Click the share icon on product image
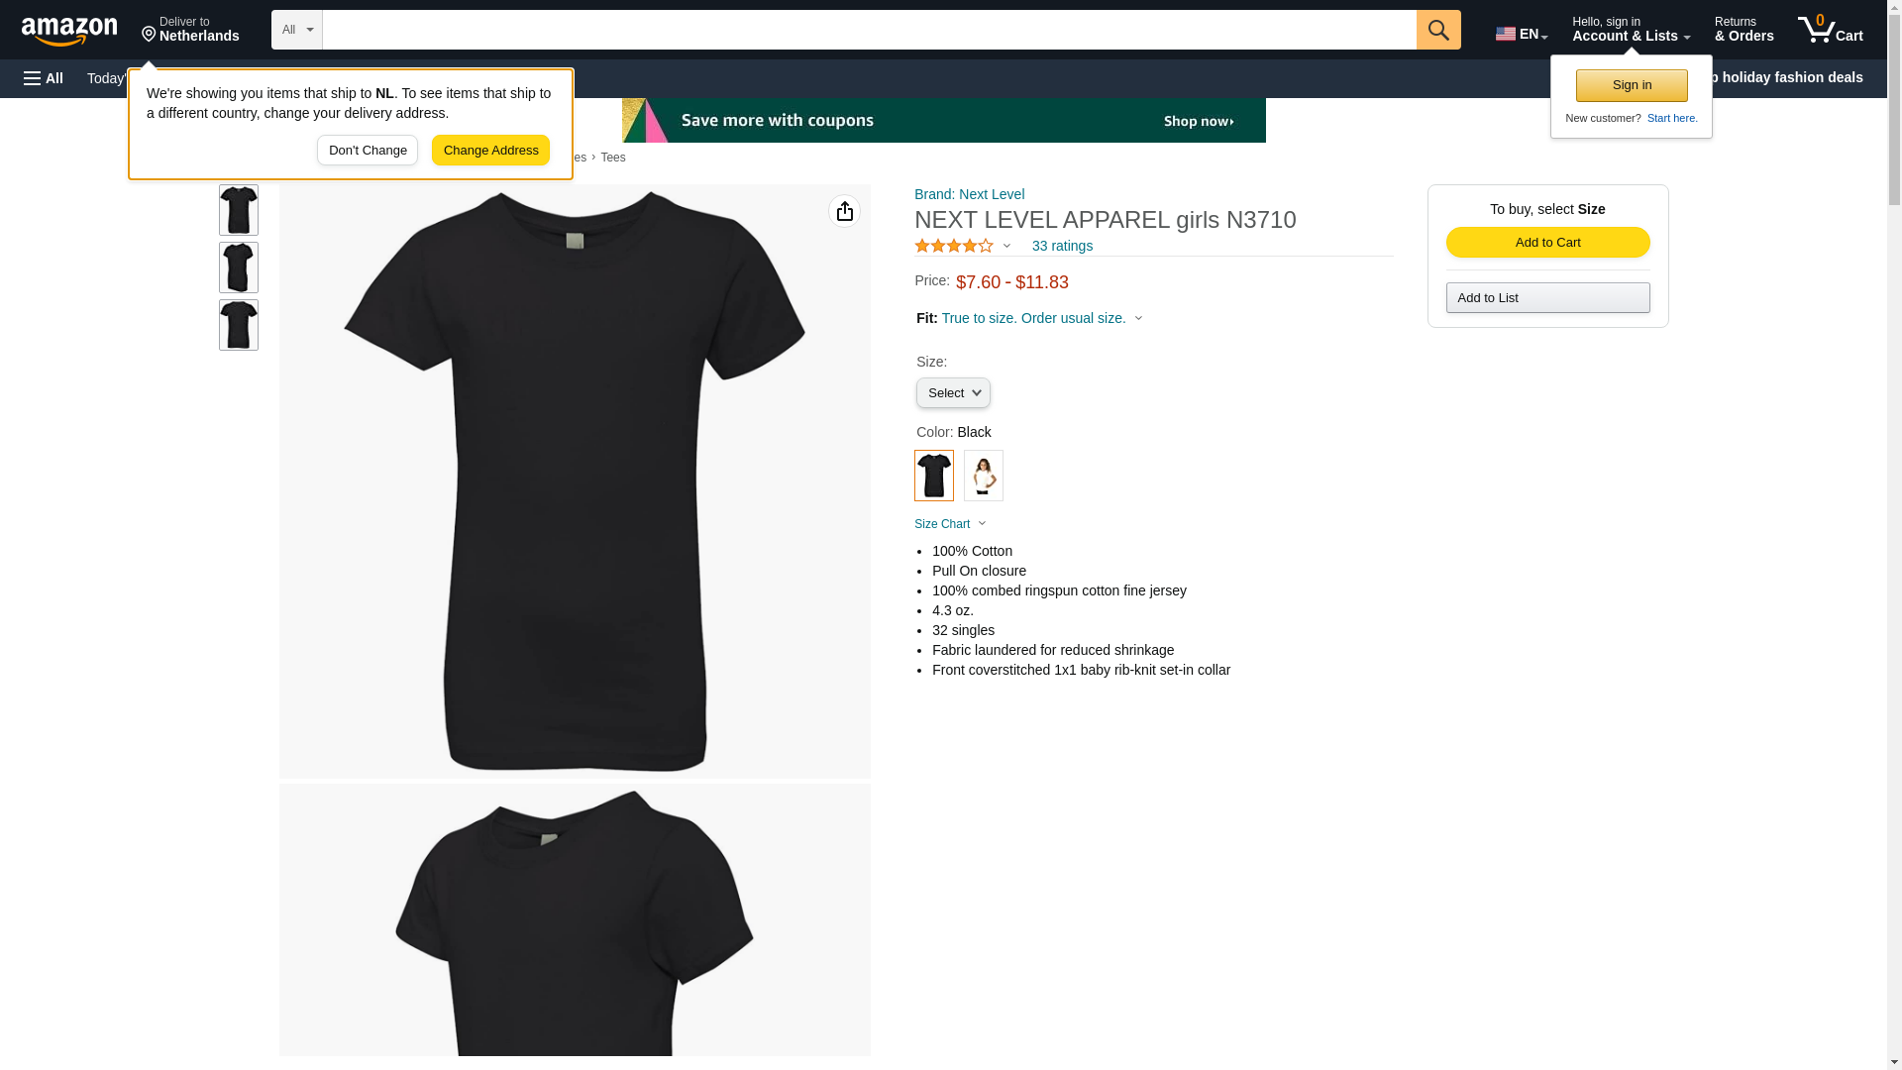This screenshot has height=1070, width=1902. [x=844, y=211]
